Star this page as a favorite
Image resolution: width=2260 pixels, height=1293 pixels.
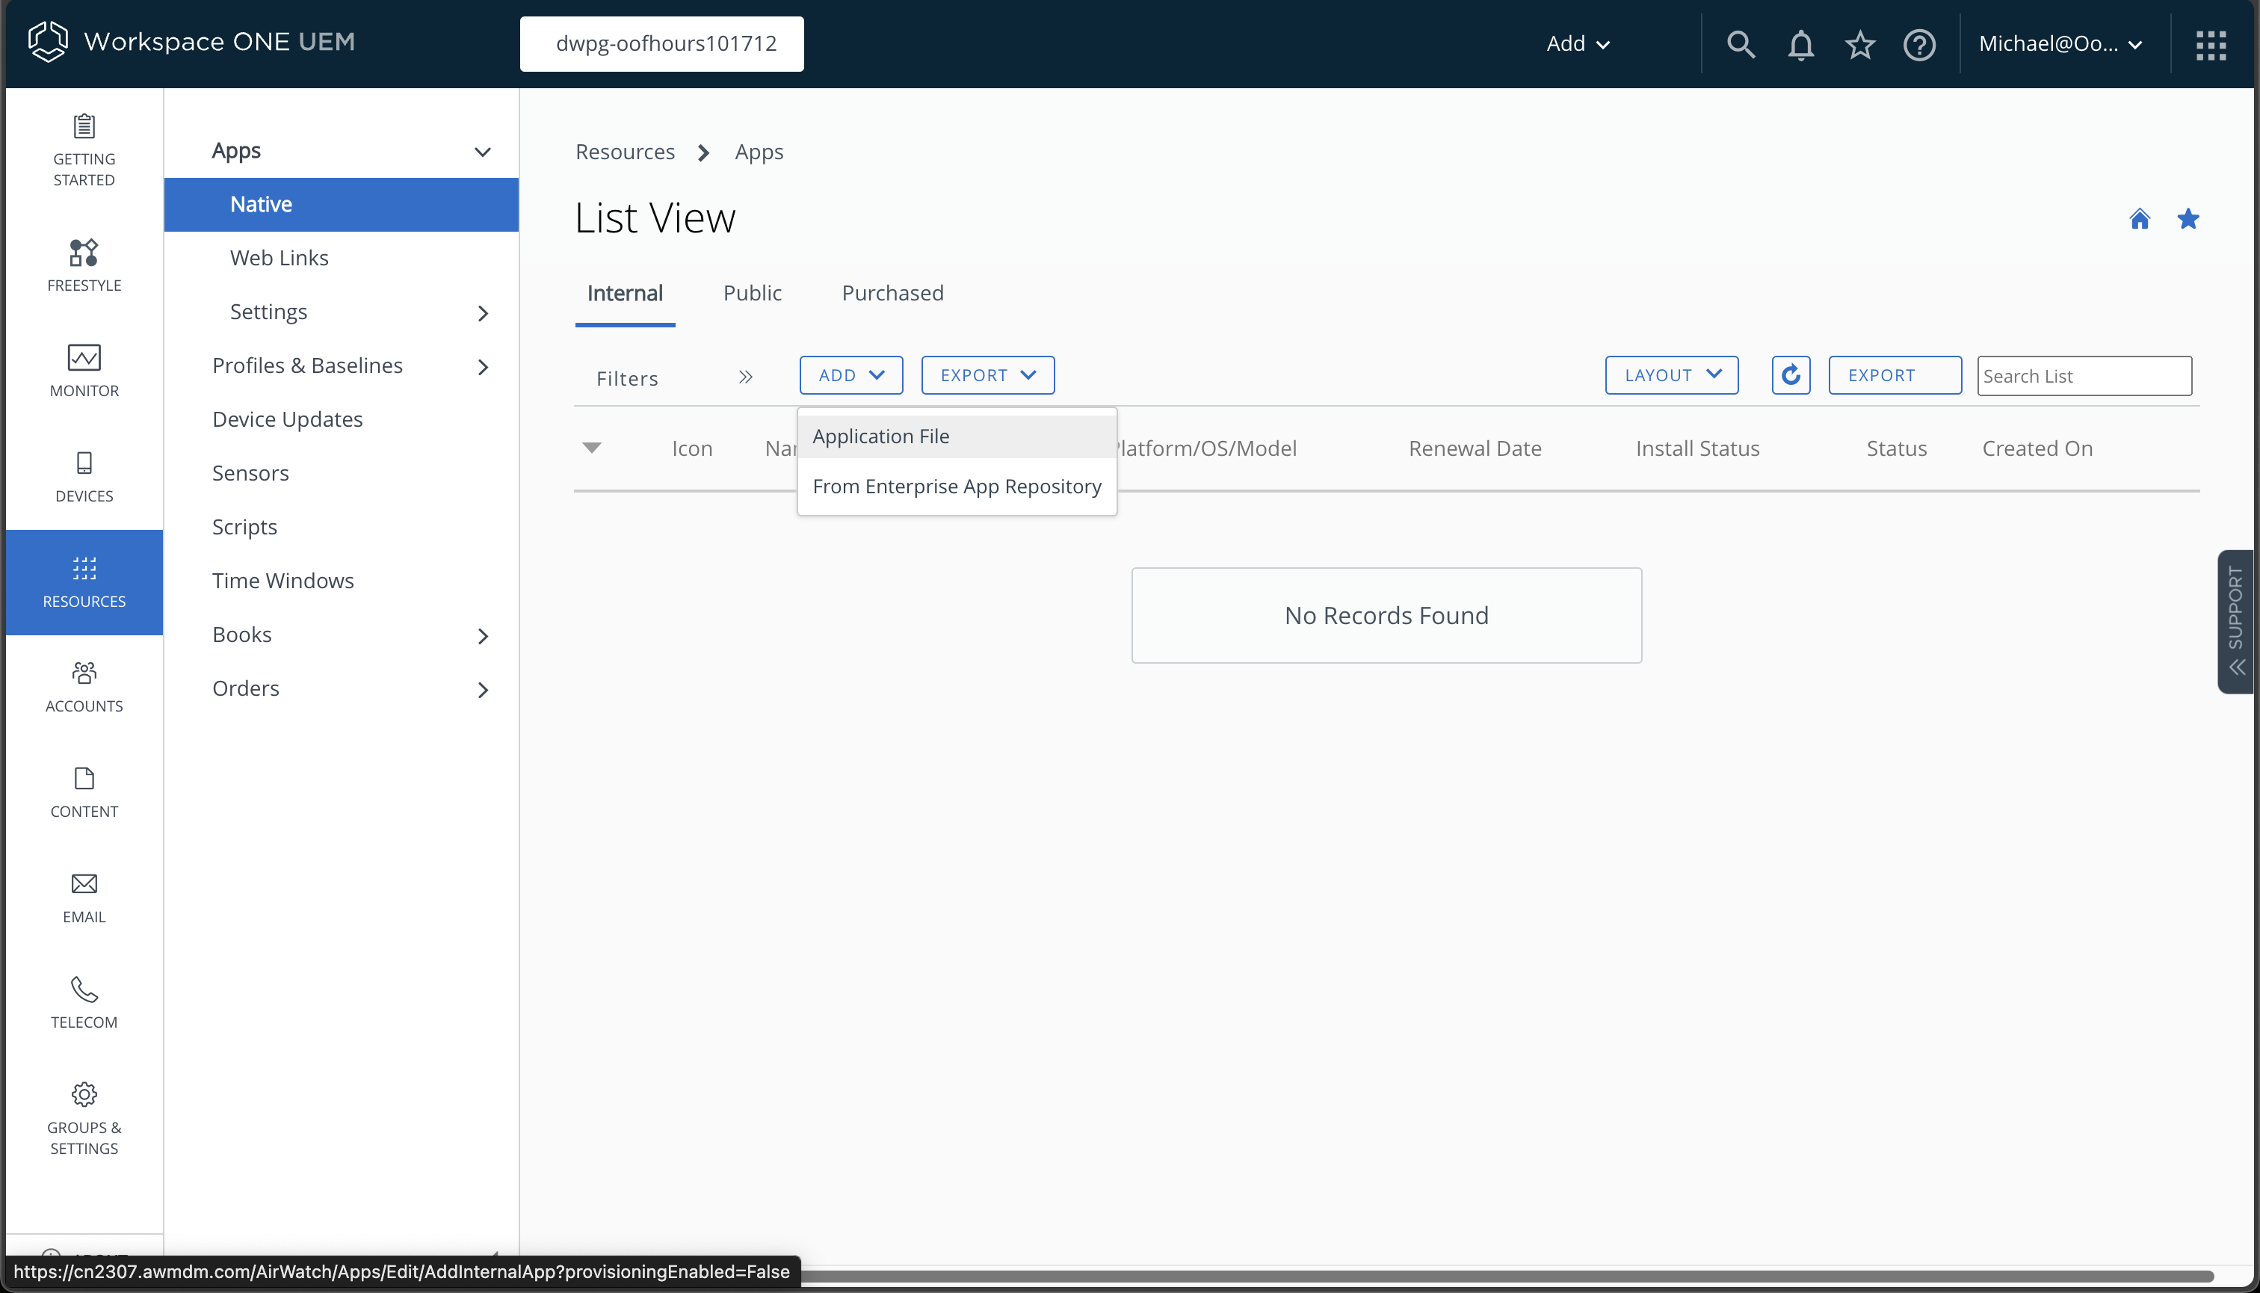click(x=2188, y=217)
